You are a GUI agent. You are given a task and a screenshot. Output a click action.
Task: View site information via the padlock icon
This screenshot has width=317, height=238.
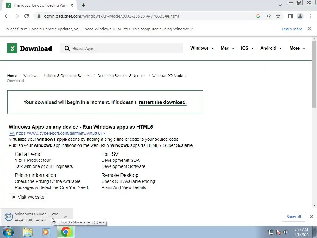(39, 16)
